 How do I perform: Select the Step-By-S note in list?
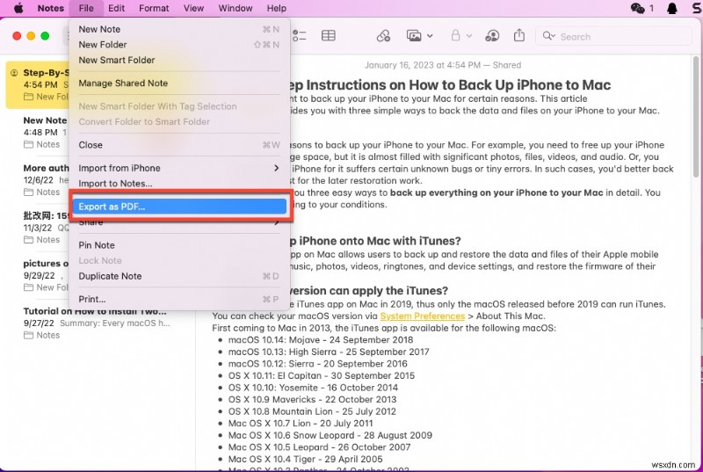38,84
